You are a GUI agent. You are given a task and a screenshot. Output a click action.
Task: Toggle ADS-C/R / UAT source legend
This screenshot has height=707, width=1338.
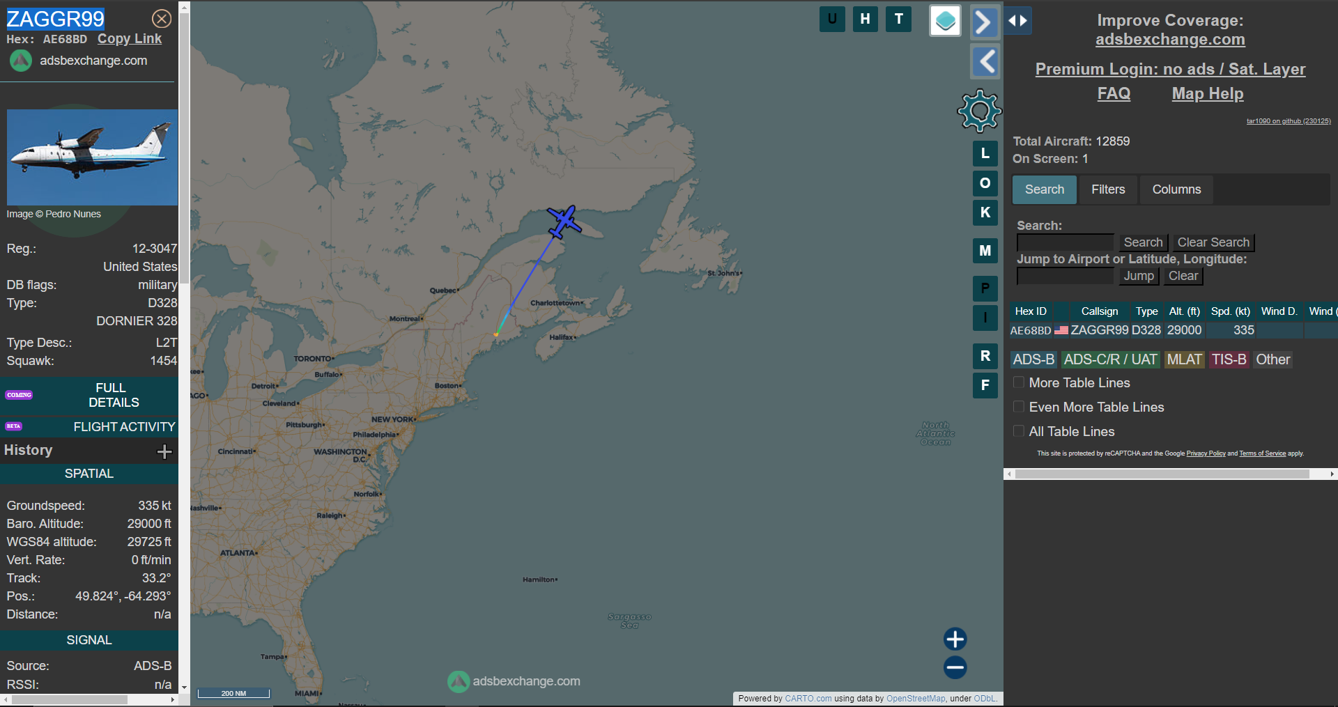pos(1110,359)
